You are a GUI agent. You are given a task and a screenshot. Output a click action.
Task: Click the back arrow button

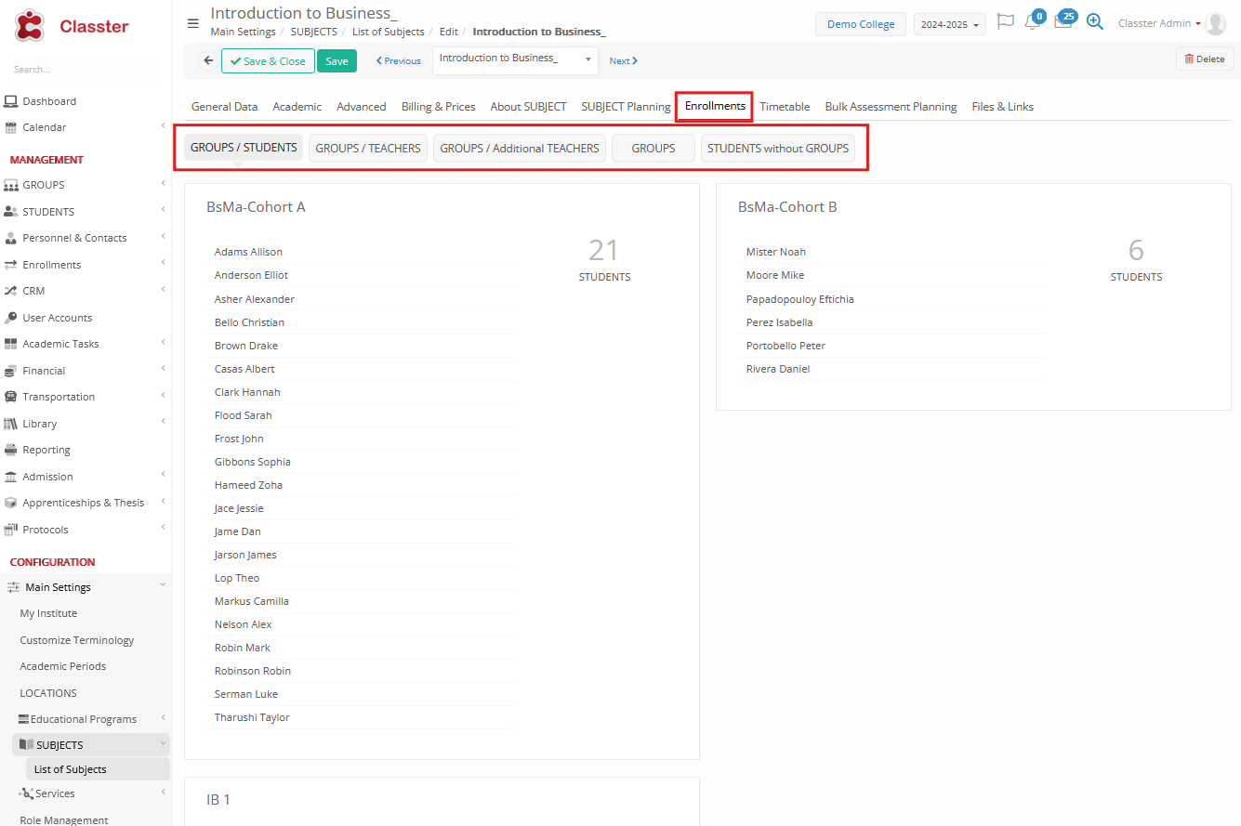pos(208,60)
